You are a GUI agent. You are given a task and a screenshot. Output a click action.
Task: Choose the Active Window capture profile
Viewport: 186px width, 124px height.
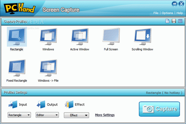[x=80, y=37]
